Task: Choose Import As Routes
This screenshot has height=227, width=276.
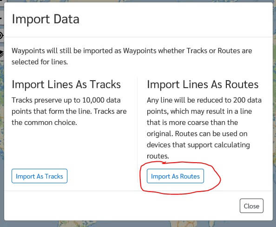Action: pos(175,176)
